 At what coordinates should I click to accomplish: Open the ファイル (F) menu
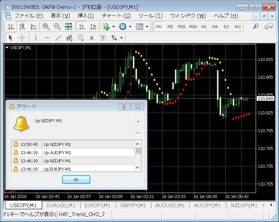coord(29,16)
